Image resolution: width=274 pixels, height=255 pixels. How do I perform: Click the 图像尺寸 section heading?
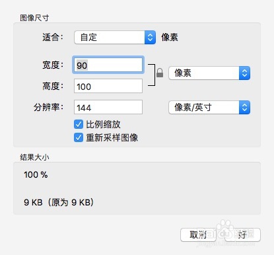(x=34, y=18)
